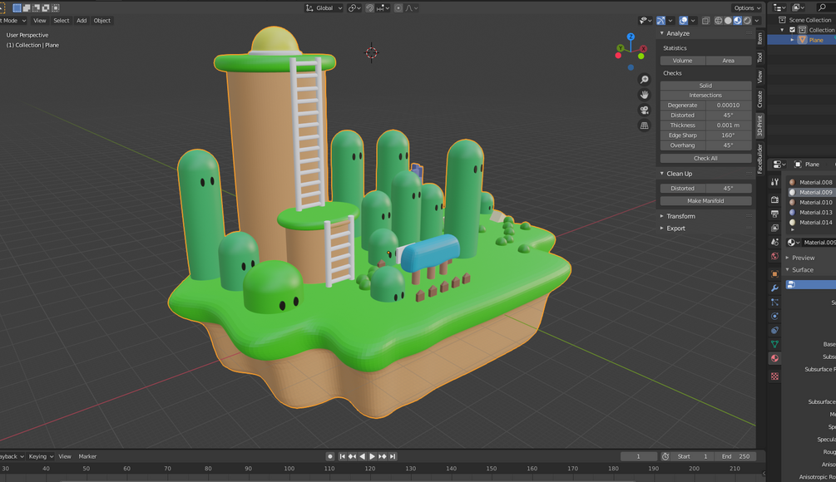This screenshot has height=482, width=836.
Task: Collapse the Clean Up panel
Action: 662,174
